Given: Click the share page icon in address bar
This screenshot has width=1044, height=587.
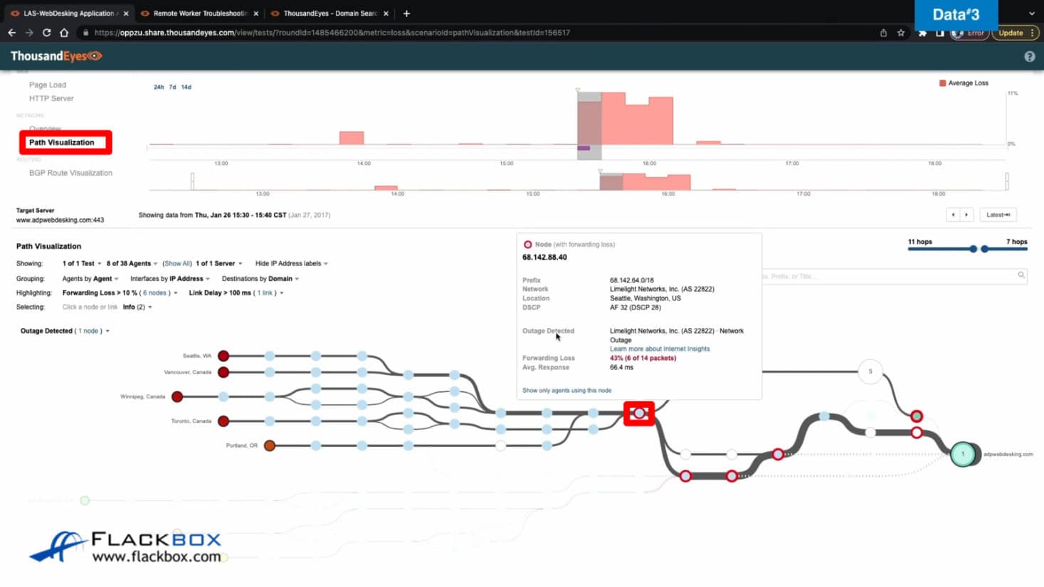Looking at the screenshot, I should (883, 33).
